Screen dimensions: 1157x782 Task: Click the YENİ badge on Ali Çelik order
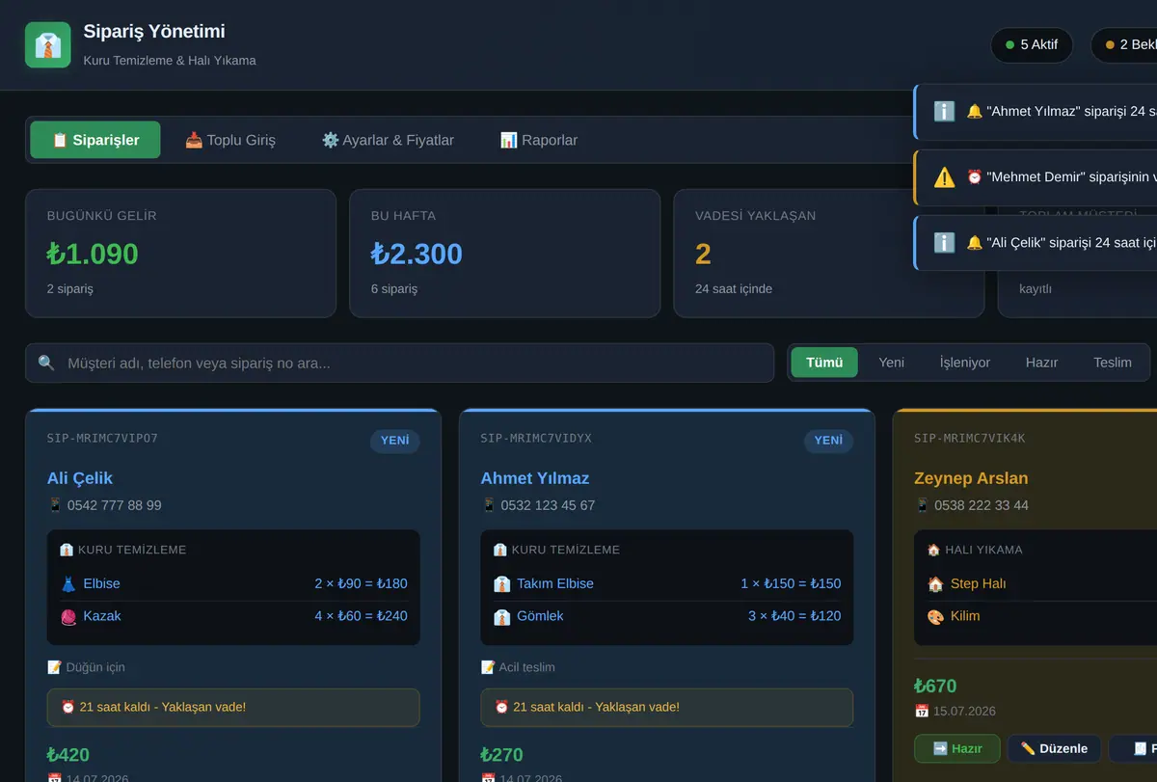pyautogui.click(x=394, y=441)
